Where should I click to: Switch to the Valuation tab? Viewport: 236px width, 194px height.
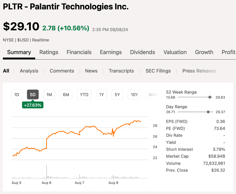point(175,52)
